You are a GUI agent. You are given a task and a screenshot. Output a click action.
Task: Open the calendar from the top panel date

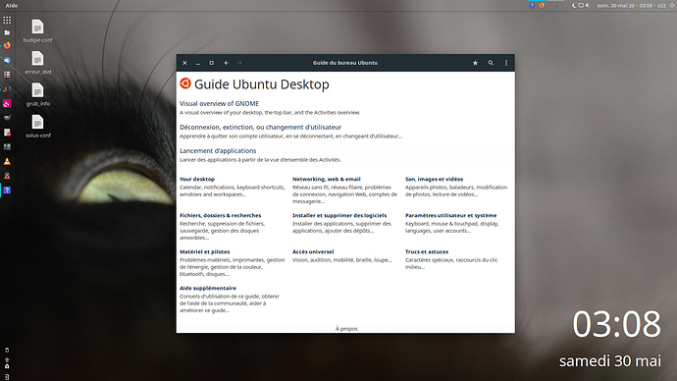(632, 6)
